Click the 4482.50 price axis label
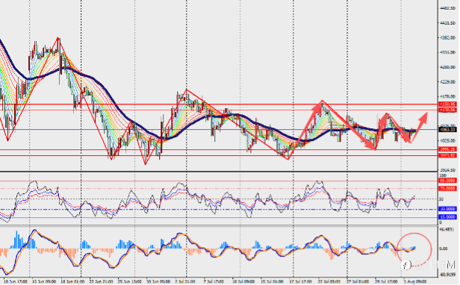 tap(447, 8)
